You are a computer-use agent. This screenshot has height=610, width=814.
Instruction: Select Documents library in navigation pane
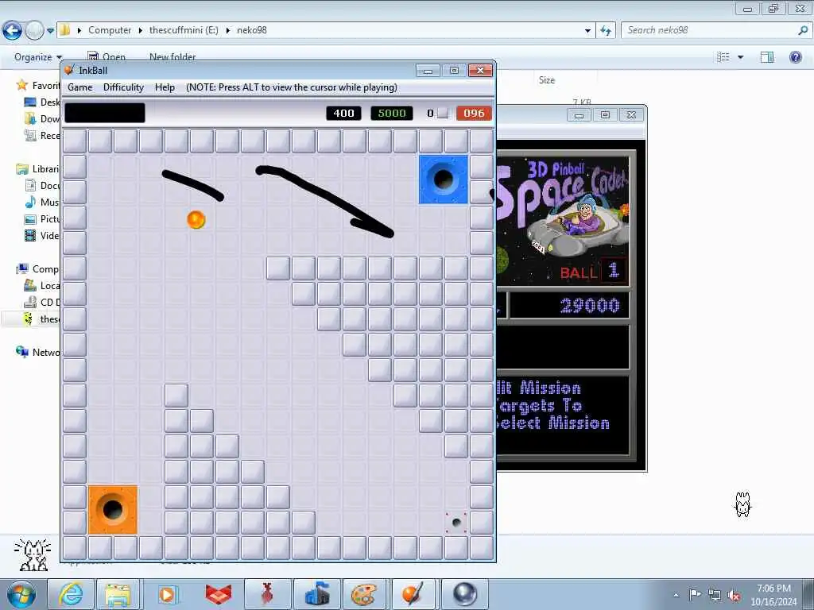click(43, 185)
